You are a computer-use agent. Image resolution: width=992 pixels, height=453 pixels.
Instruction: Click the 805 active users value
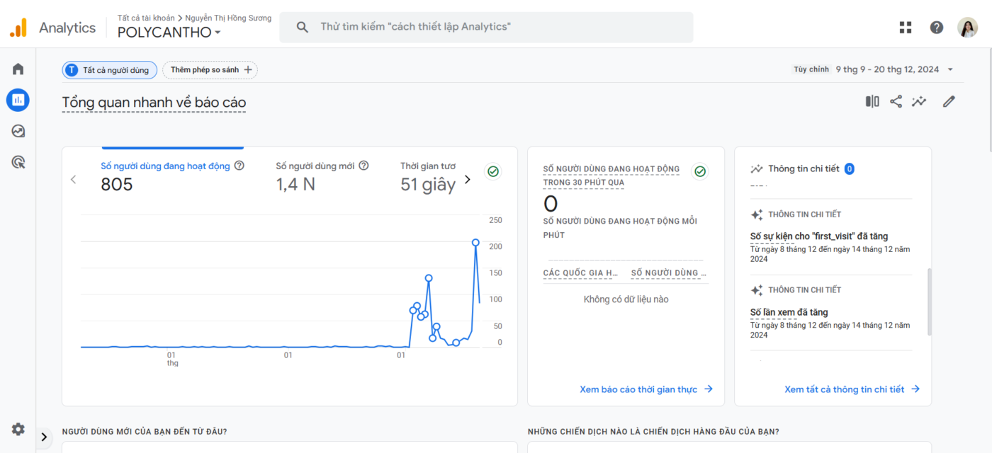click(117, 185)
